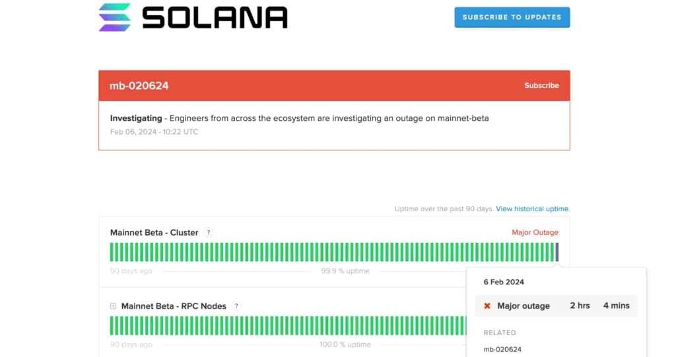Select the dark outage bar in Cluster uptime
The width and height of the screenshot is (676, 357).
click(x=557, y=252)
